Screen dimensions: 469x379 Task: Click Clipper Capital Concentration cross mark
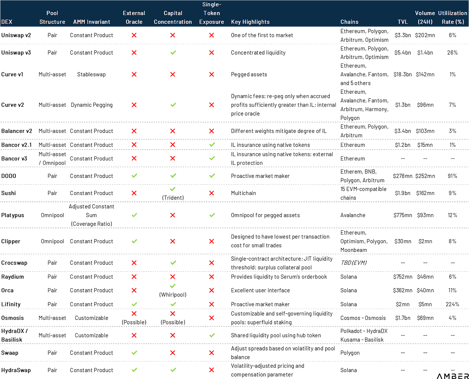173,241
